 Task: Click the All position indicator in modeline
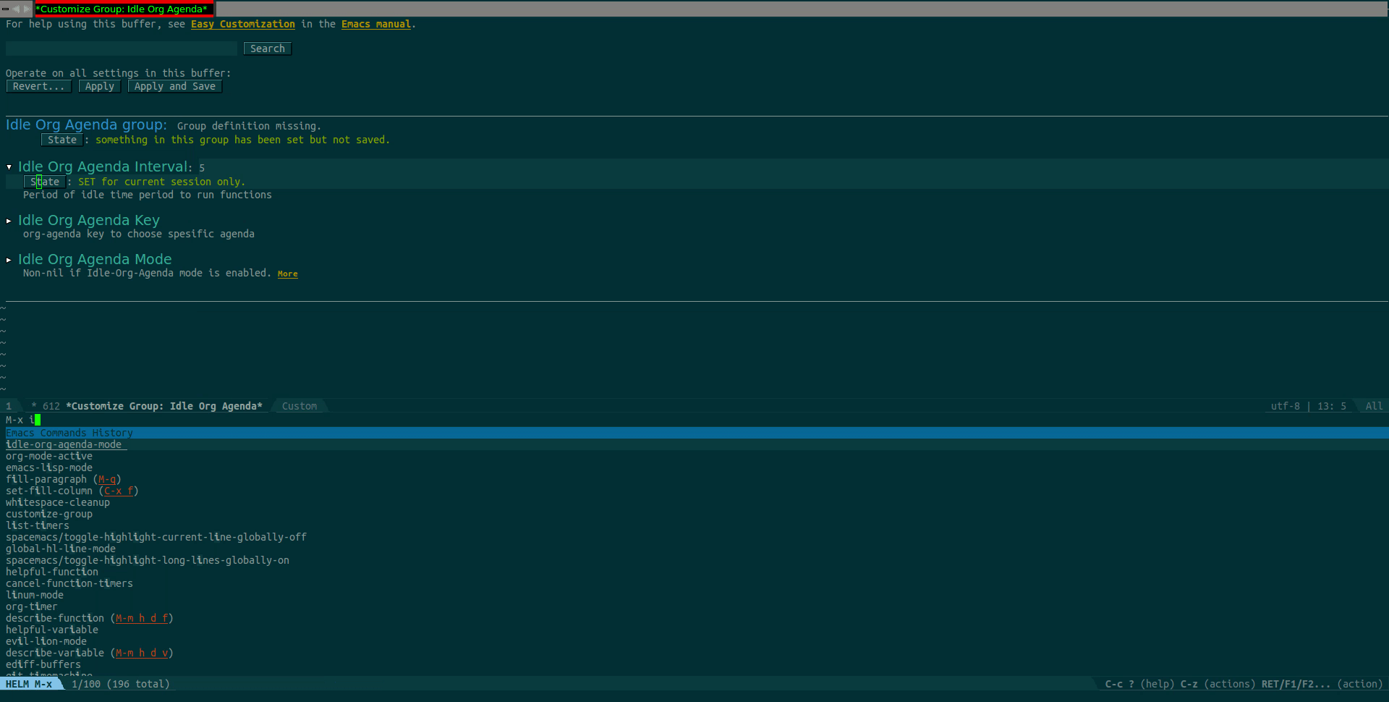(x=1374, y=406)
